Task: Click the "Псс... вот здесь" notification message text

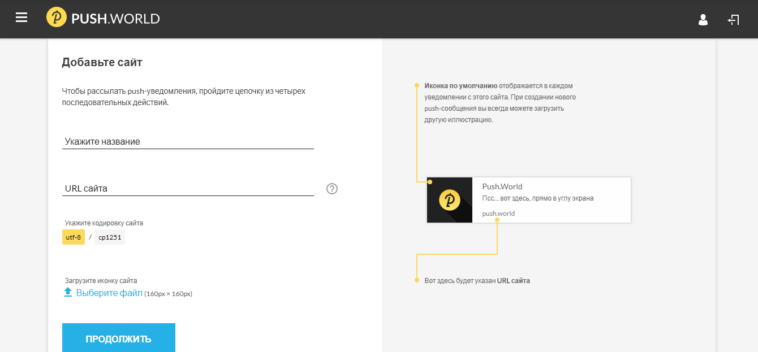Action: 537,198
